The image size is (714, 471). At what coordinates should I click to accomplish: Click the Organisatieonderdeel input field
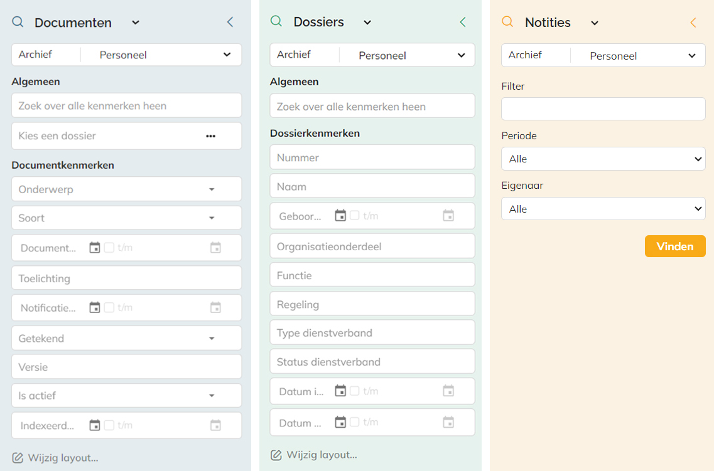click(x=372, y=246)
